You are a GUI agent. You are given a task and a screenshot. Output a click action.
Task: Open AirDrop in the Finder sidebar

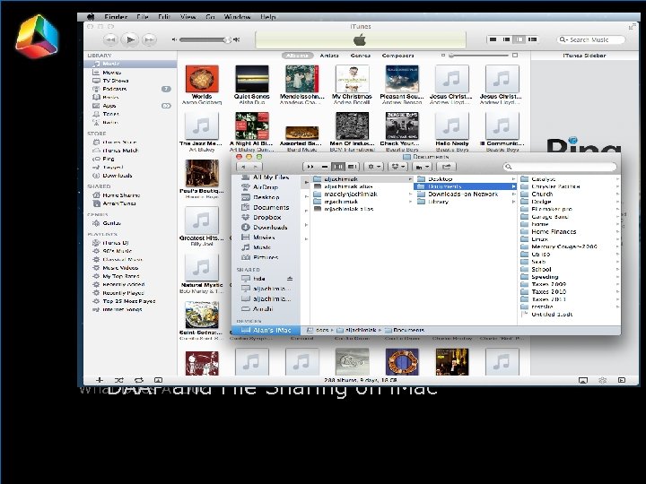tap(266, 187)
